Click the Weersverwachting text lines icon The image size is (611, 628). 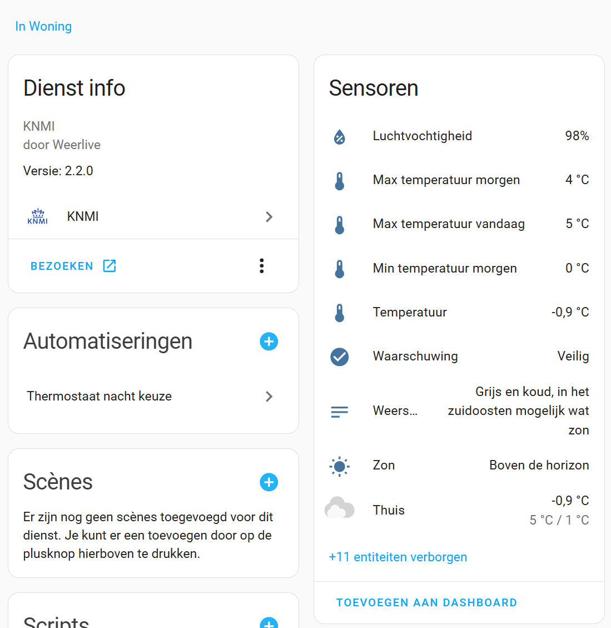(340, 411)
